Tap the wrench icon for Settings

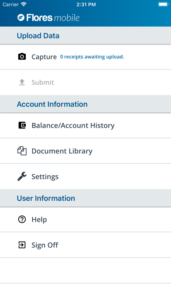pos(22,176)
